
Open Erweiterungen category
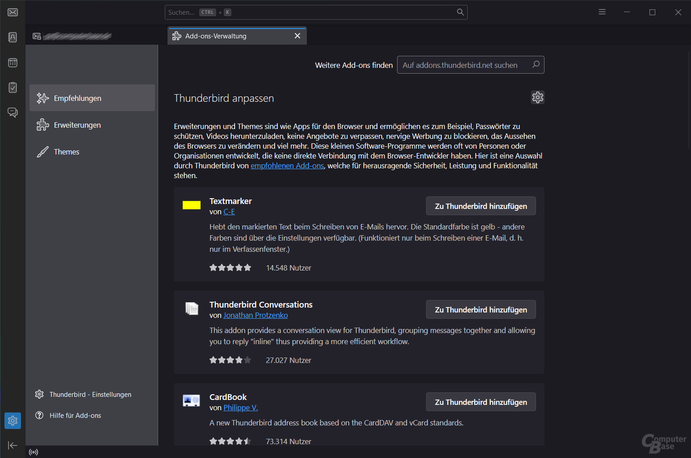coord(92,125)
